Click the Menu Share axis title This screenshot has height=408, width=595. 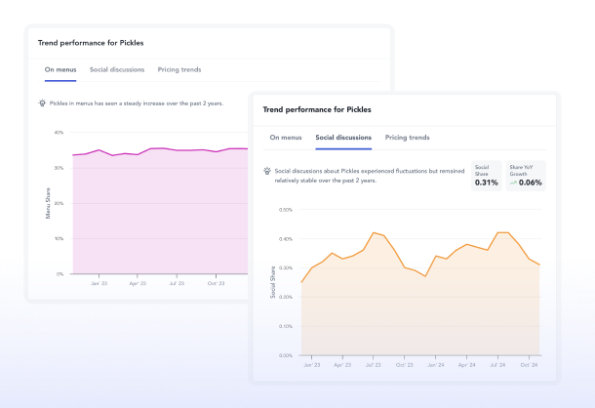[x=48, y=203]
